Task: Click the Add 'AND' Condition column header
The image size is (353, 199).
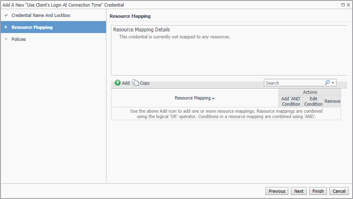Action: point(291,102)
